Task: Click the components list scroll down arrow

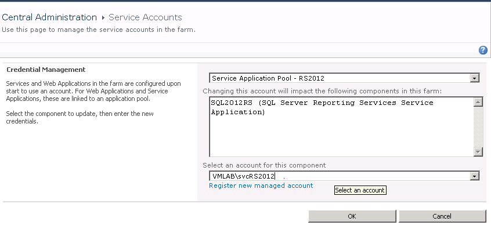Action: coord(478,152)
